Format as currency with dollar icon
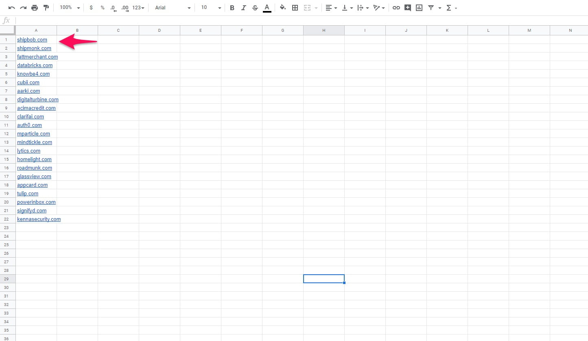Image resolution: width=588 pixels, height=341 pixels. (91, 8)
